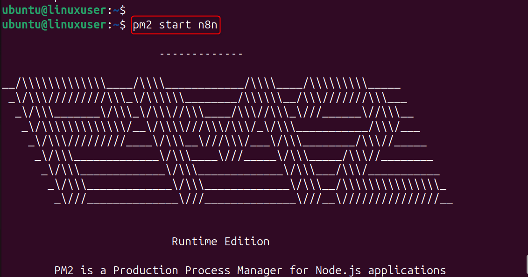Click the word "n8n" in the command
Screen dimensions: 528x277
coord(208,24)
